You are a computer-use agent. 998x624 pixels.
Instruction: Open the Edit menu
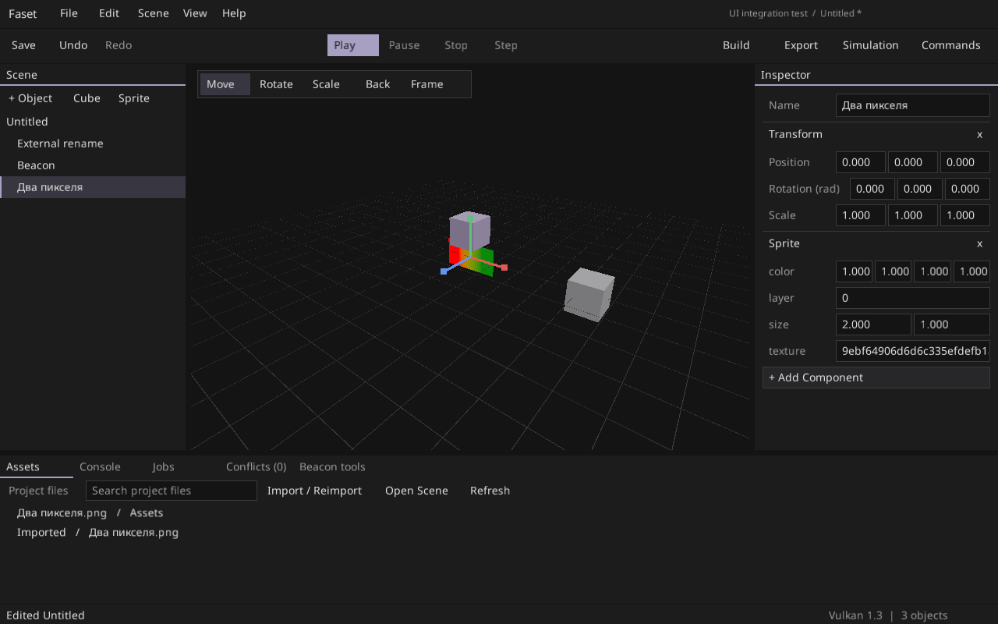click(x=109, y=13)
